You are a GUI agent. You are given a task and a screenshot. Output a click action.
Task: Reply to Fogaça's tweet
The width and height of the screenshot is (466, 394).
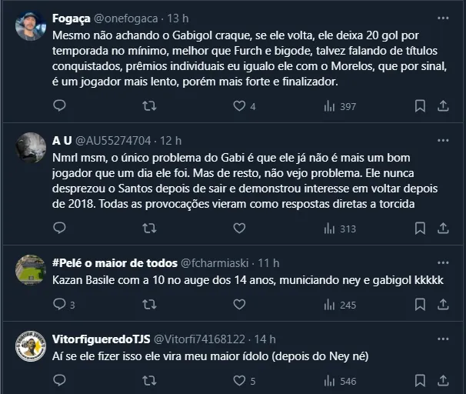tap(59, 106)
